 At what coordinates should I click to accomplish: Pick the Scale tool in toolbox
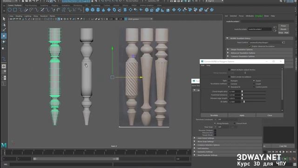click(x=3, y=48)
